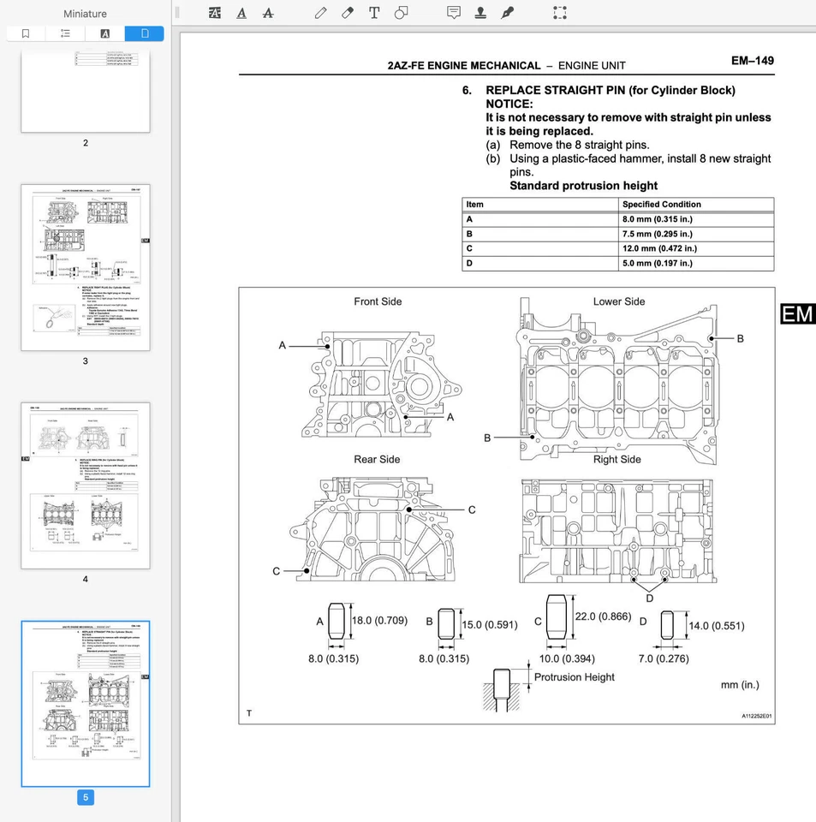Select the Stamp tool
The height and width of the screenshot is (822, 816).
click(480, 13)
